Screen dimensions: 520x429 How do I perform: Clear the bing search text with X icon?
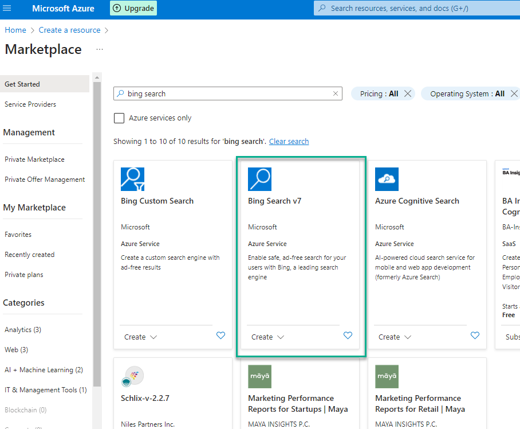pos(336,93)
